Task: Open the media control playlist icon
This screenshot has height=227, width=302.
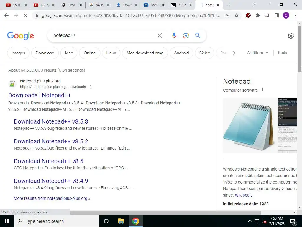Action: tap(267, 15)
